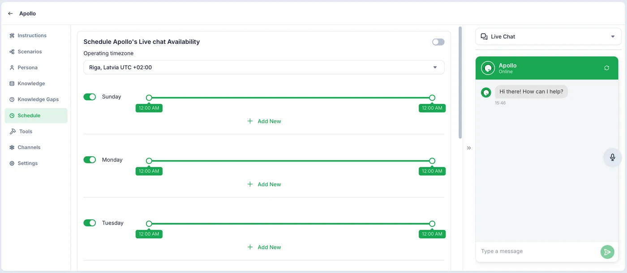627x273 pixels.
Task: Click the back arrow next to Apollo
Action: [x=10, y=13]
